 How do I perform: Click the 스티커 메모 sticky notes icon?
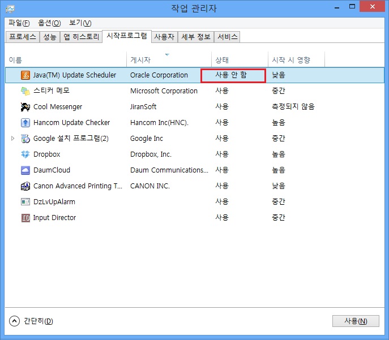(25, 91)
